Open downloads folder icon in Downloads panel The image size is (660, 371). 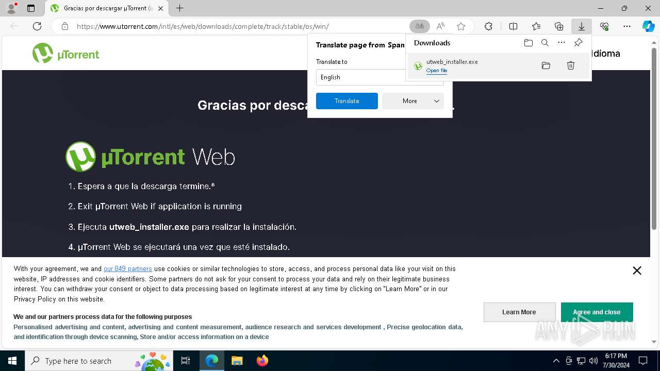click(528, 43)
